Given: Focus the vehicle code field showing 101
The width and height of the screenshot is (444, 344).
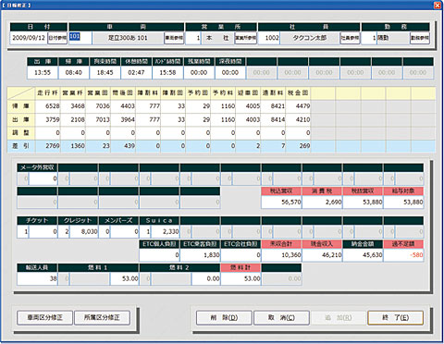Looking at the screenshot, I should tap(80, 38).
